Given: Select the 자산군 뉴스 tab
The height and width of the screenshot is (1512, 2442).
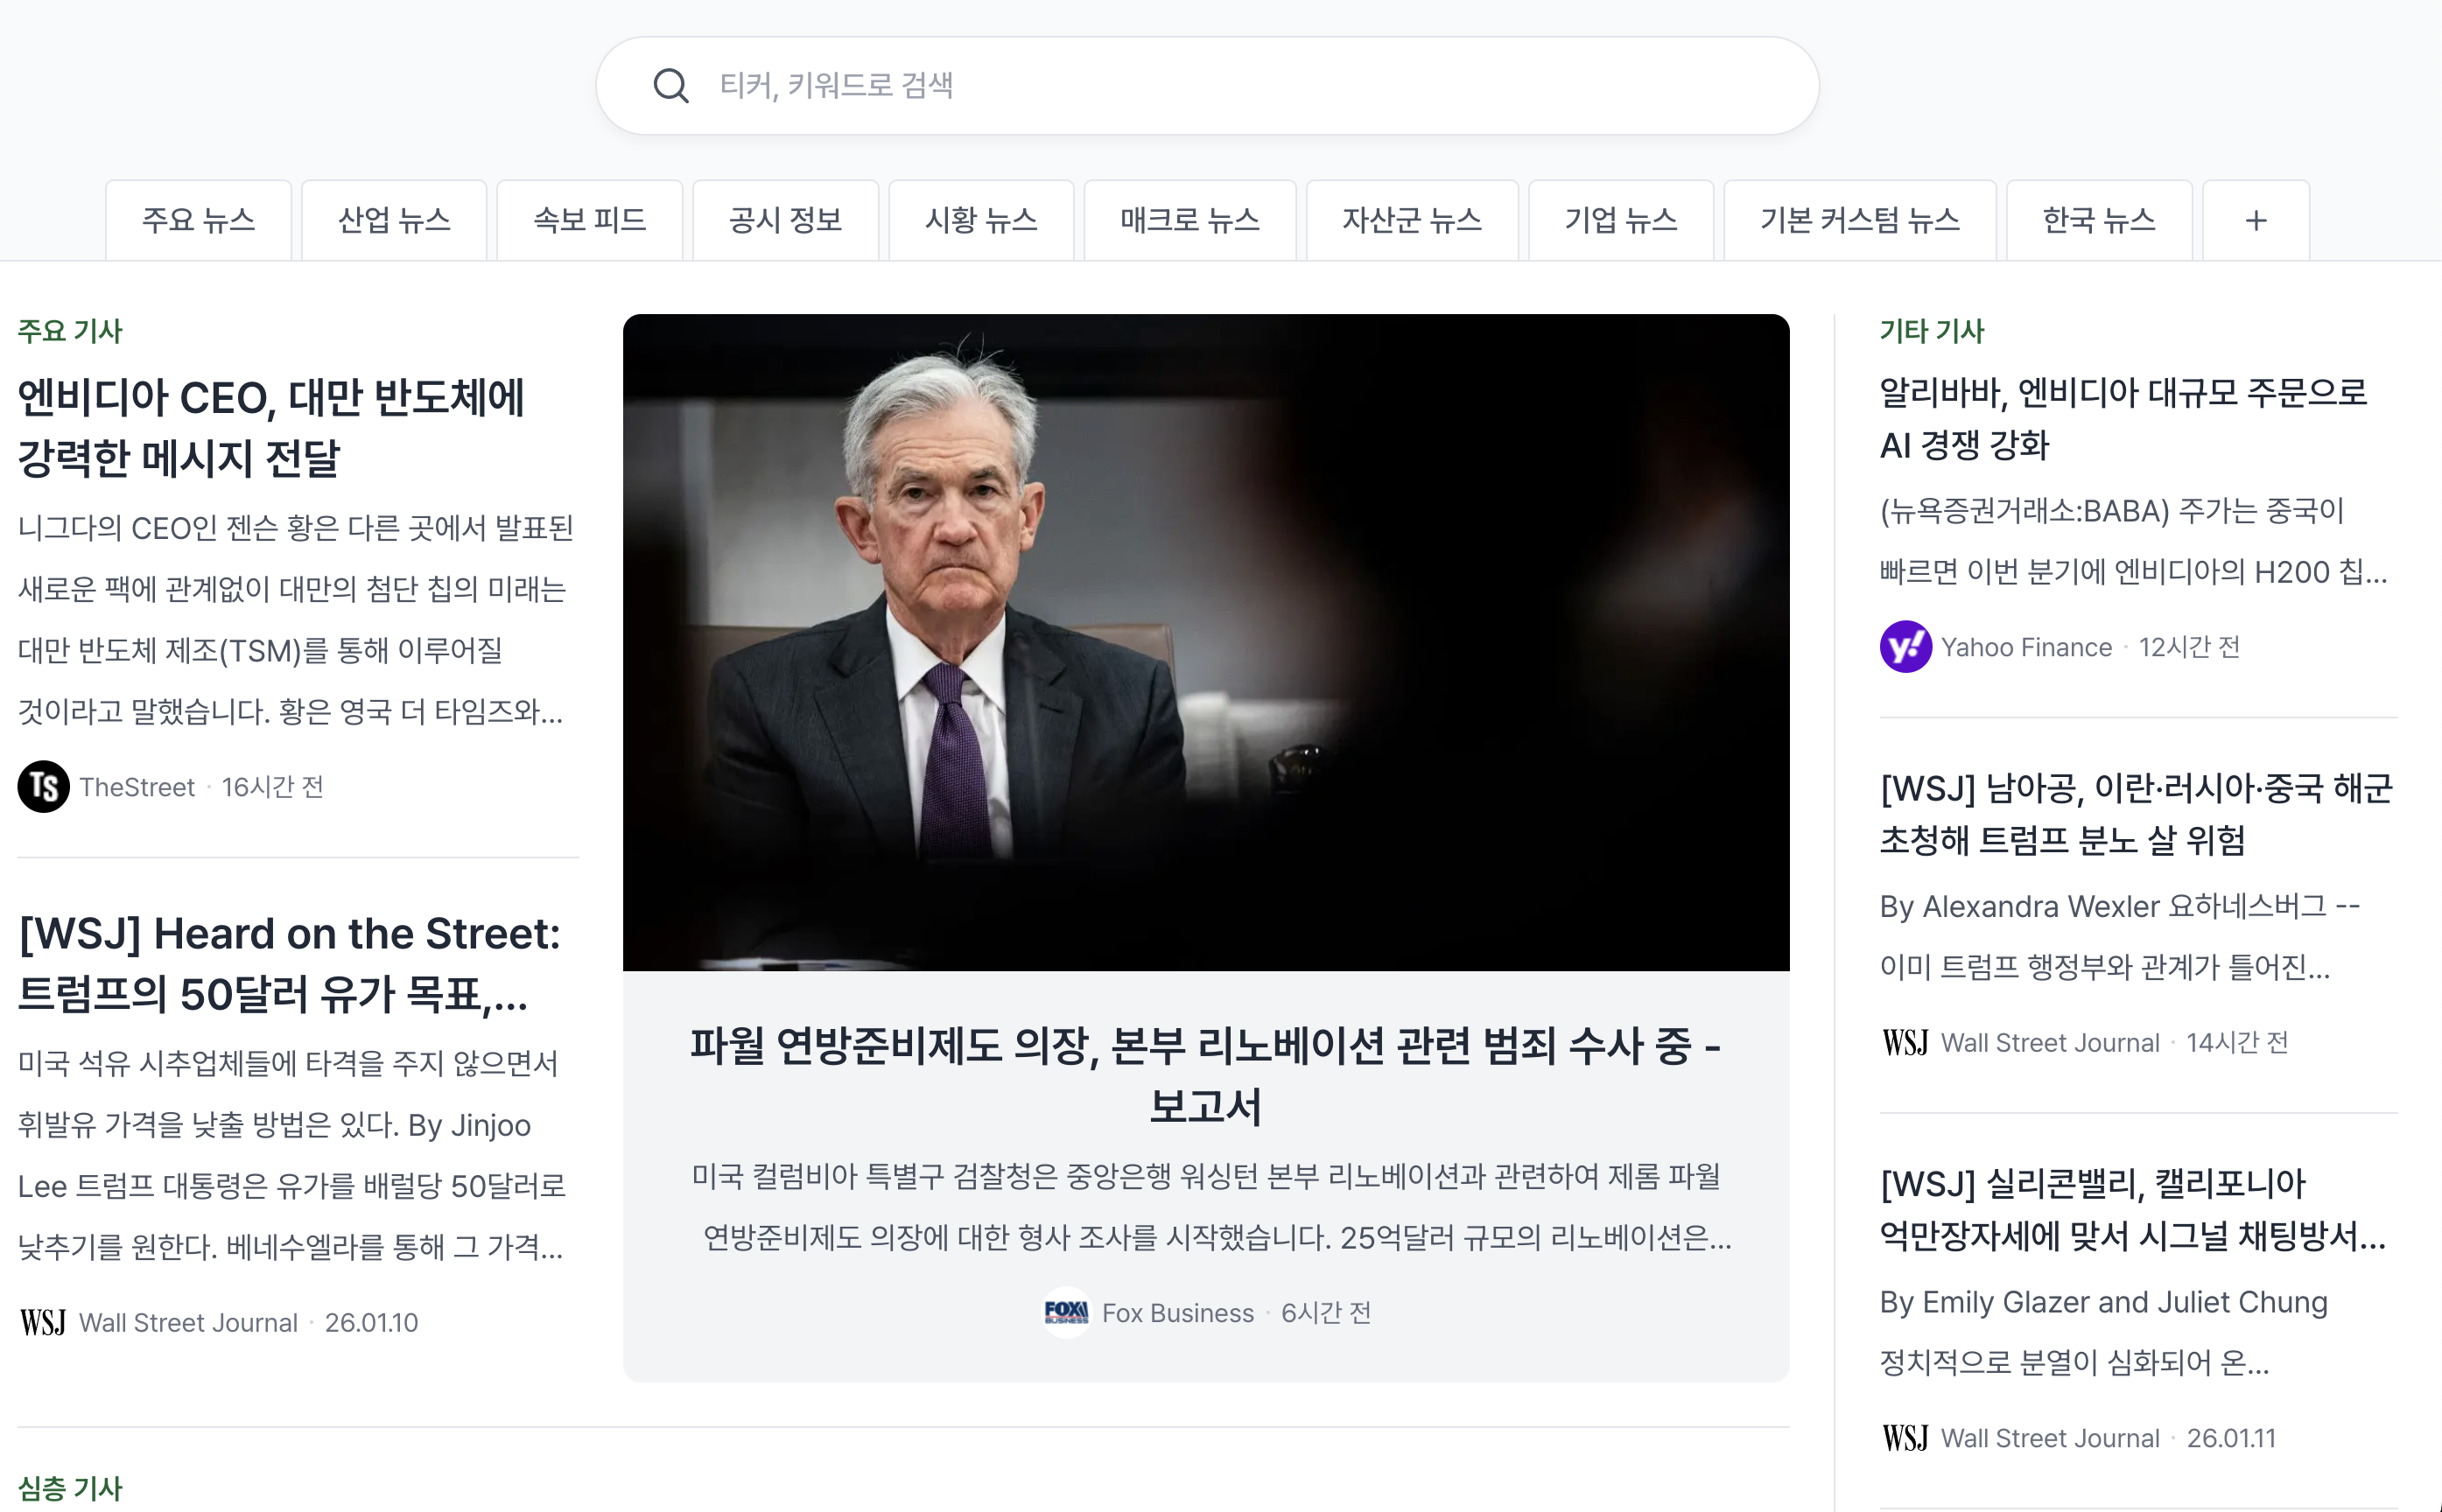Looking at the screenshot, I should [x=1412, y=219].
